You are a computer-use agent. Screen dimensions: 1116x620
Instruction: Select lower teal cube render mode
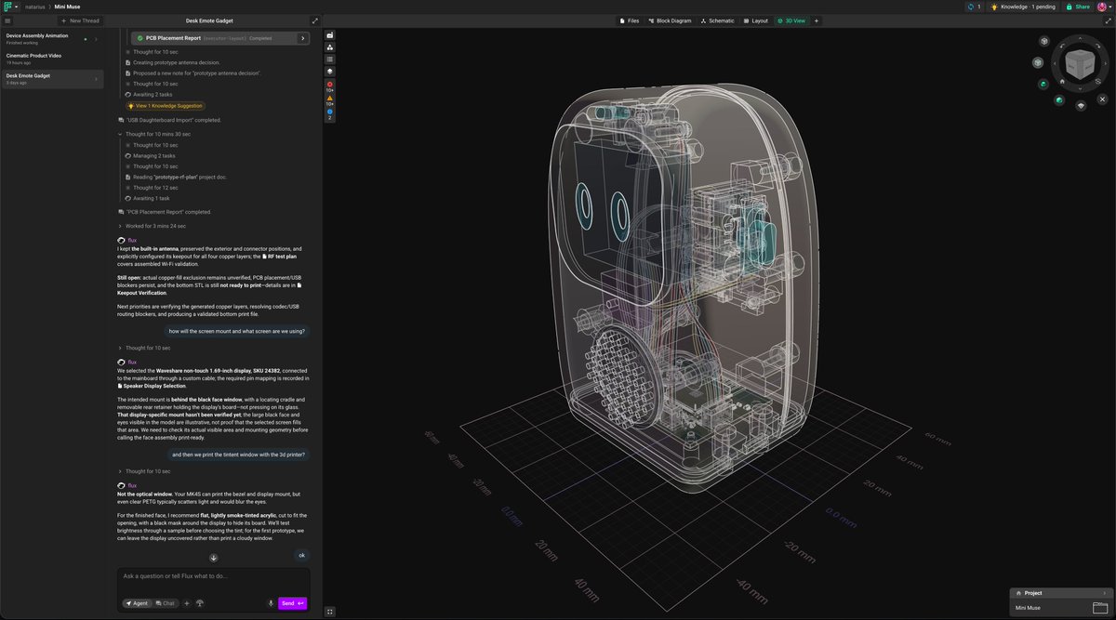1059,99
